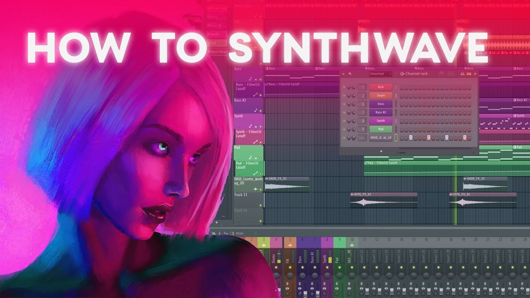Select the Bass channel button in Channel rack
This screenshot has width=530, height=298.
381,104
